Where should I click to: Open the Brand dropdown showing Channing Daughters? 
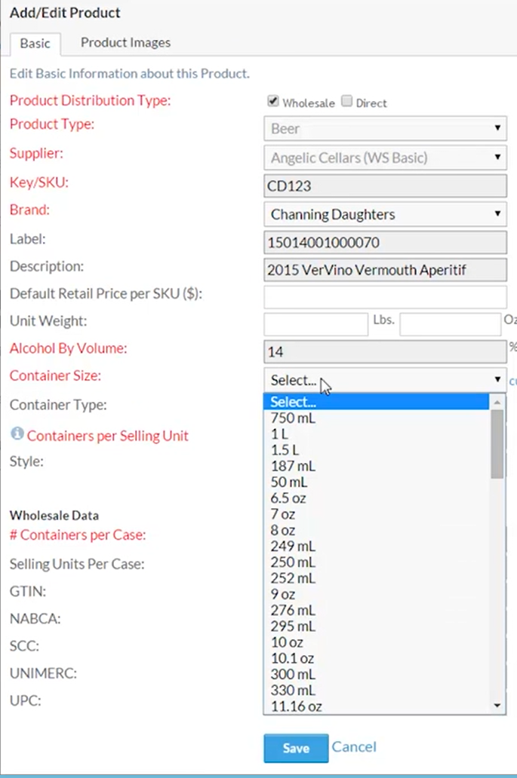point(385,214)
